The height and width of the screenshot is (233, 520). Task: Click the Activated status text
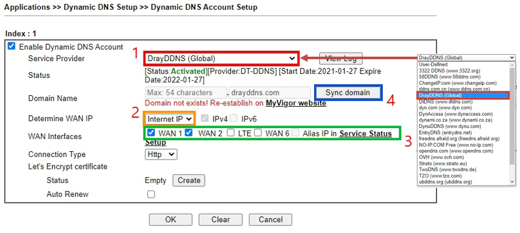tap(188, 71)
